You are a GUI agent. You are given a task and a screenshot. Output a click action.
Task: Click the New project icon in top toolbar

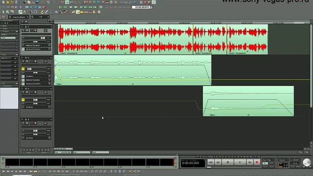click(3, 2)
